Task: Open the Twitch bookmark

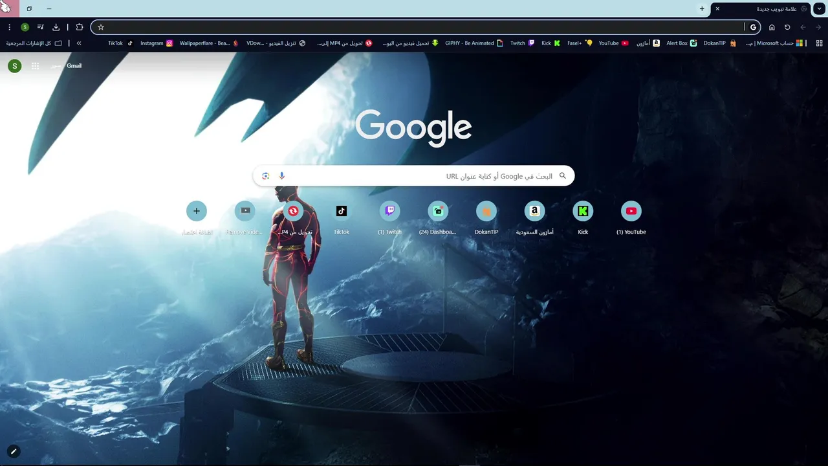Action: coord(523,43)
